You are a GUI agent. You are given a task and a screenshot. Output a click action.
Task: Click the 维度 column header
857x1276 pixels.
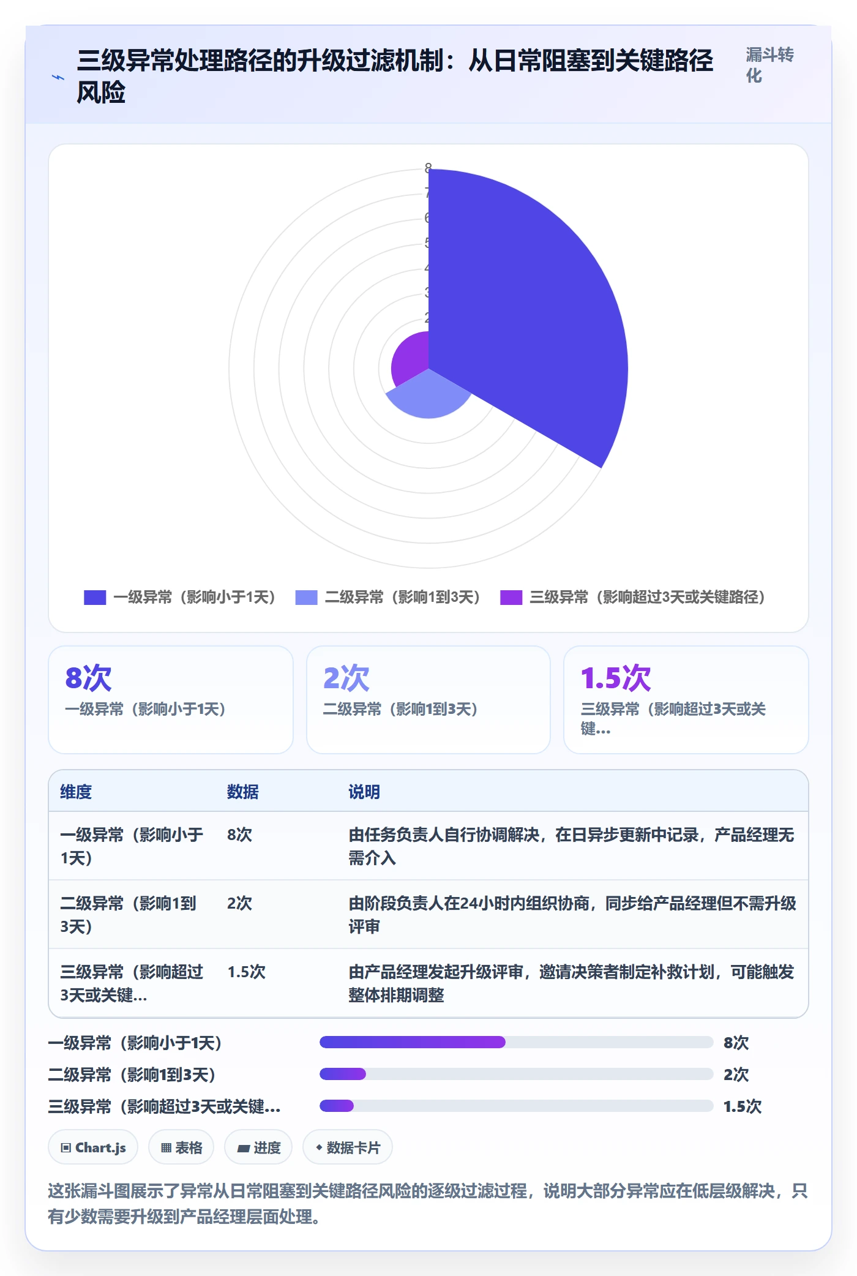[76, 792]
